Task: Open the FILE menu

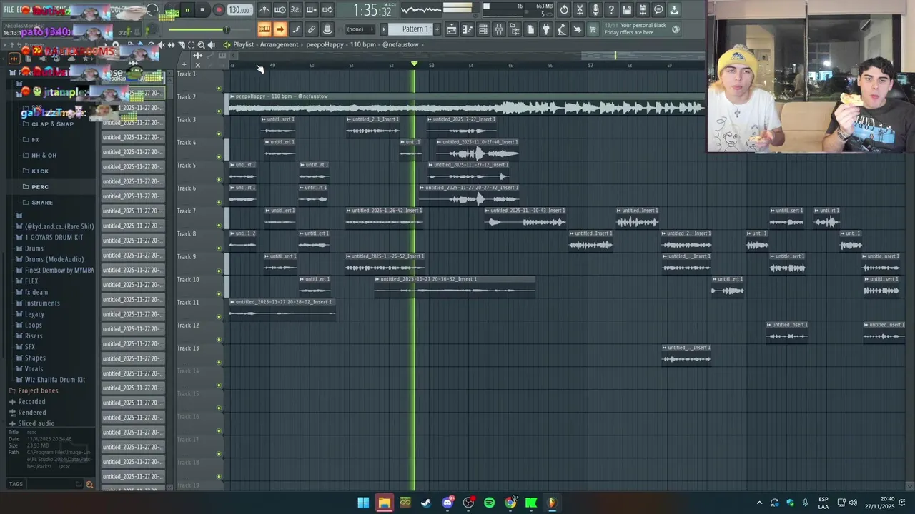Action: click(9, 10)
